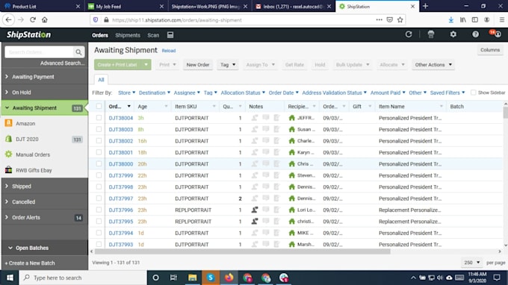
Task: Open the Other Actions dropdown
Action: point(433,65)
